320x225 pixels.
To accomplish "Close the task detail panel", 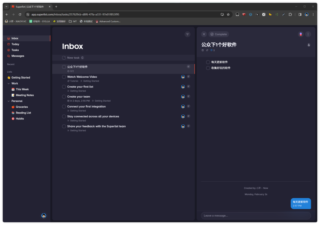I will click(204, 34).
